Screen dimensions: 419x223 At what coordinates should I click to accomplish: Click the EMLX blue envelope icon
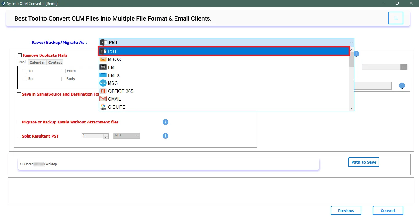pyautogui.click(x=103, y=75)
